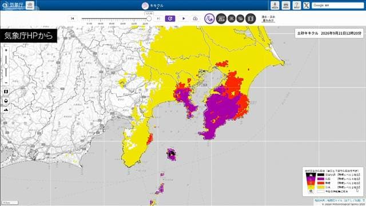Focus the Google search field
The height and width of the screenshot is (206, 366).
(x=338, y=5)
